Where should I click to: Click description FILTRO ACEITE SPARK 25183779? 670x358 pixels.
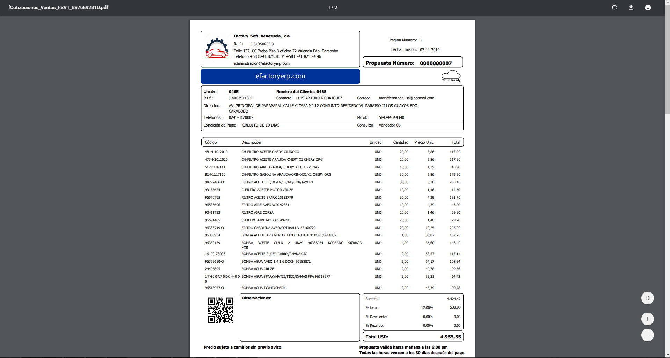(x=267, y=198)
